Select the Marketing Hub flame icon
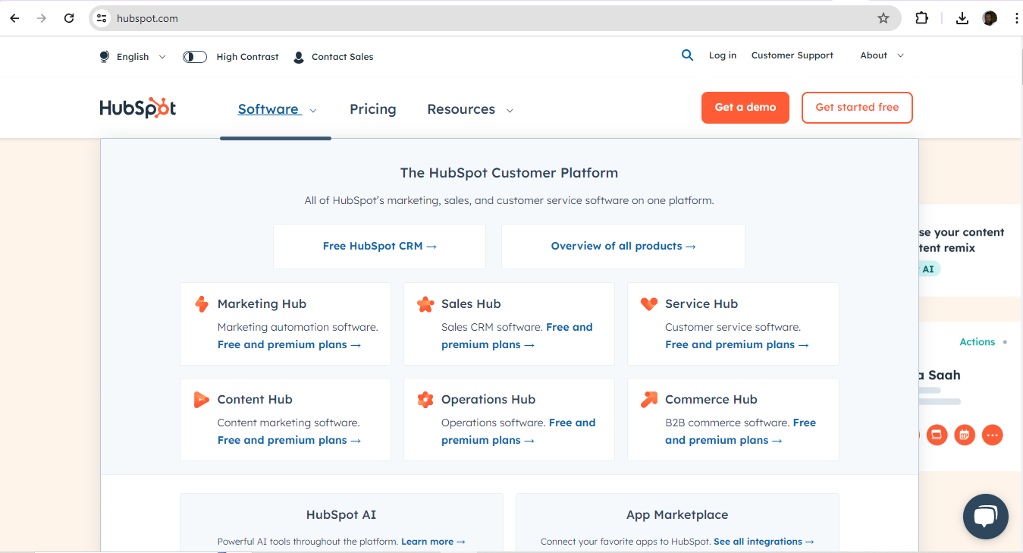Screen dimensions: 1023x553 pyautogui.click(x=202, y=303)
